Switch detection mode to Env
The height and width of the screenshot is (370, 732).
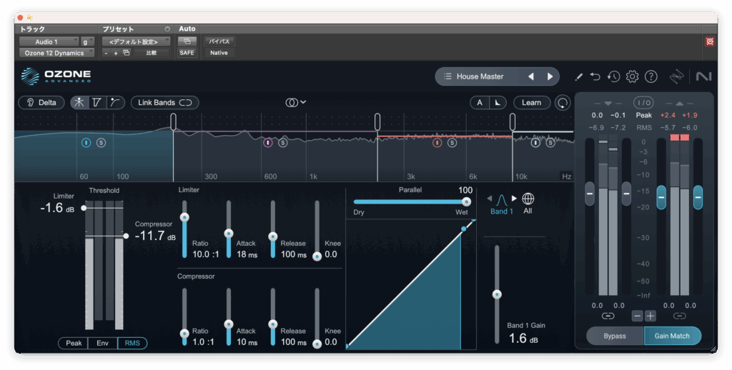[102, 344]
